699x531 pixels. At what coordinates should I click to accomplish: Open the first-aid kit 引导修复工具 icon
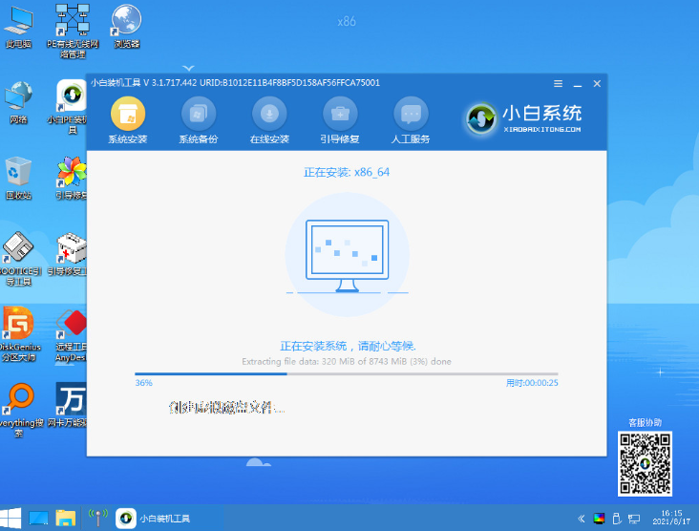(x=69, y=254)
